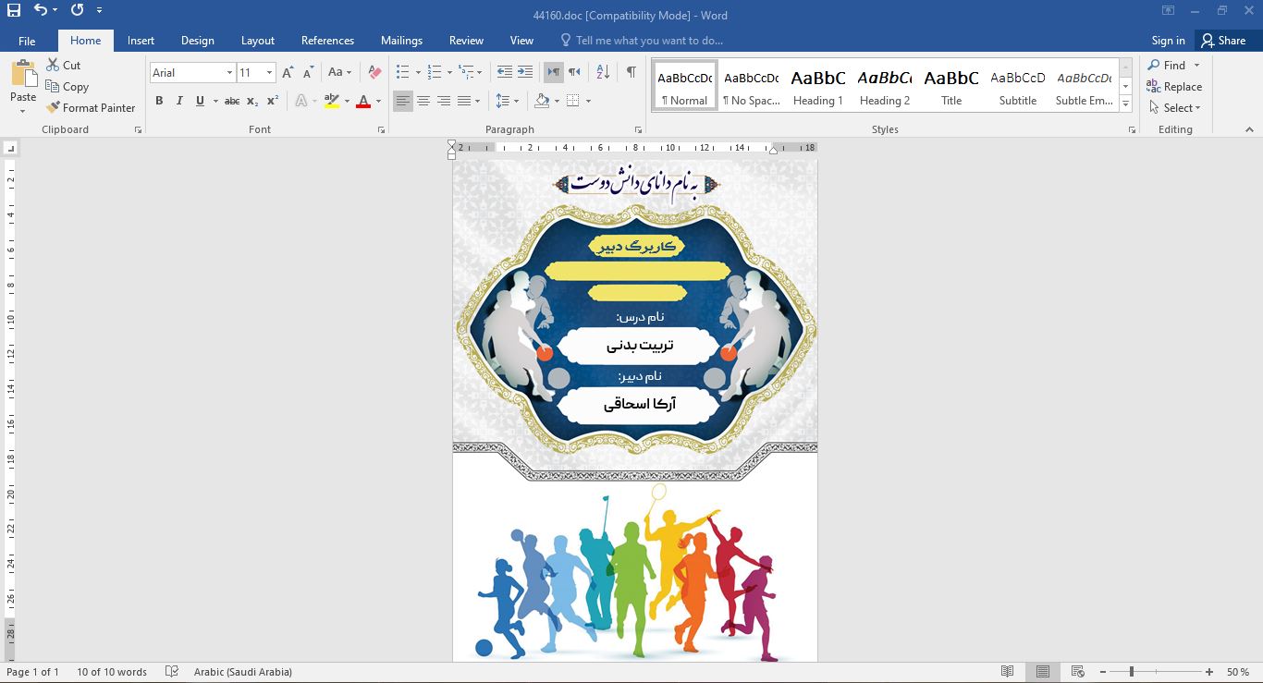
Task: Click the word count in status bar
Action: click(112, 672)
